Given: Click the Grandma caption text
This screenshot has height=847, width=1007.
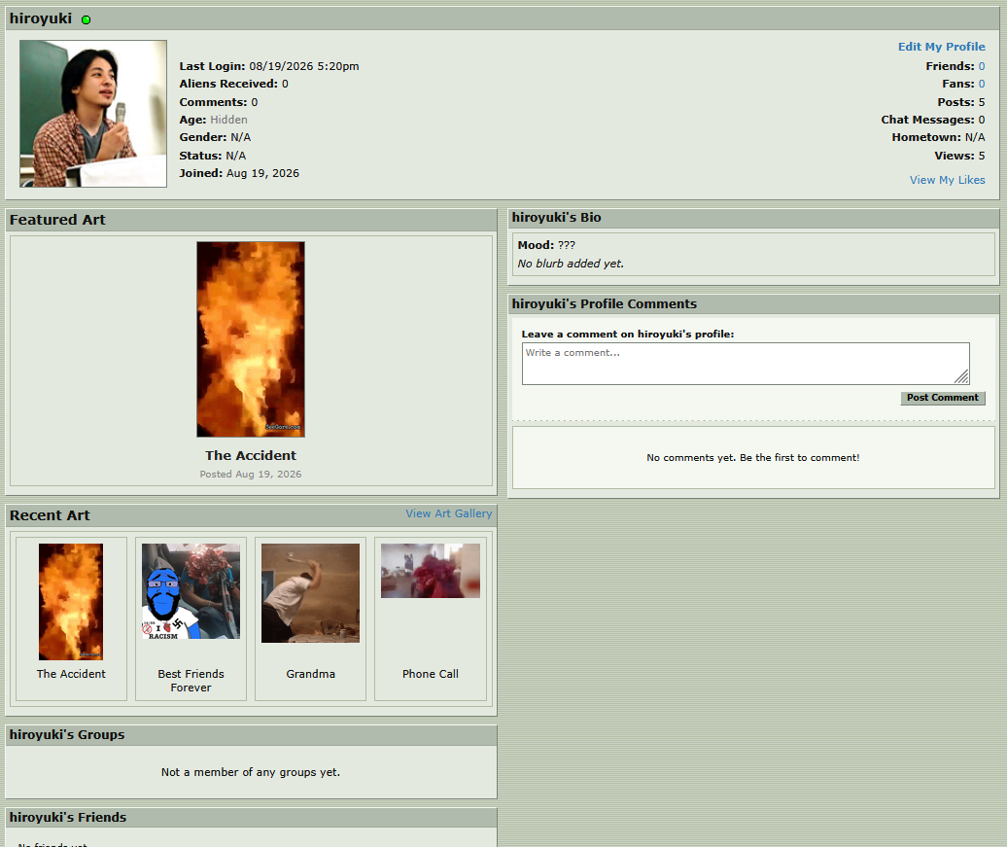Looking at the screenshot, I should click(310, 674).
